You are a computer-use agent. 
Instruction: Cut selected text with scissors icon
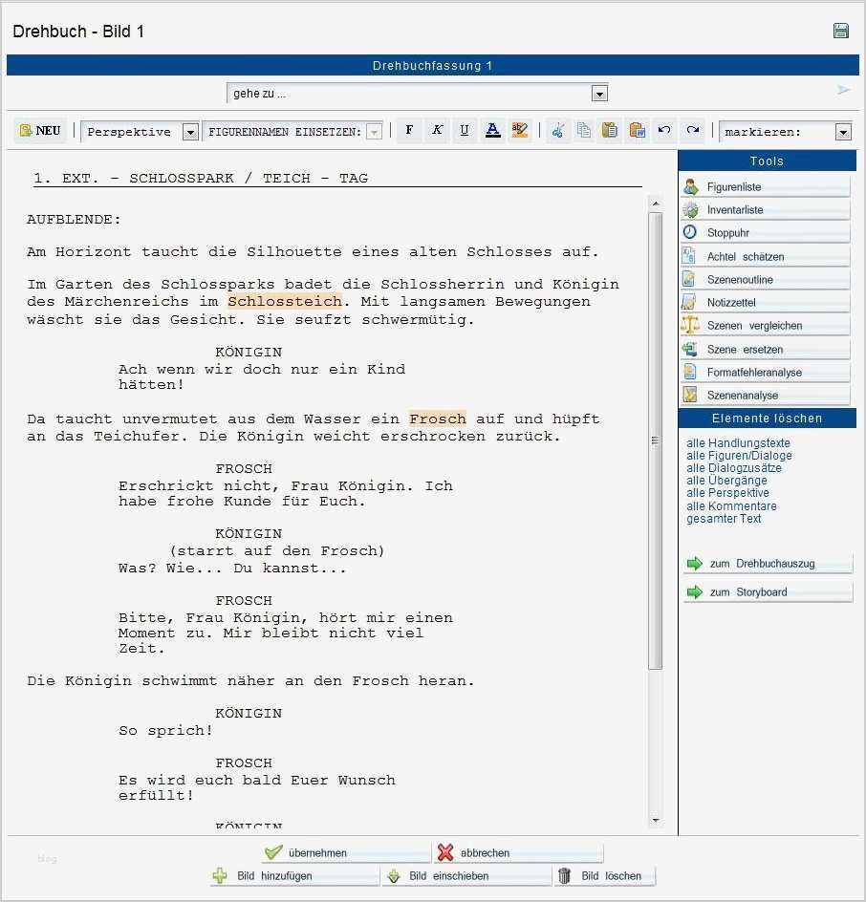(557, 130)
